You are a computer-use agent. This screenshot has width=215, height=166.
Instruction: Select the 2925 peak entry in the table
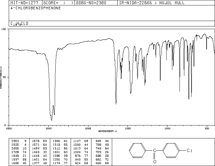19,145
